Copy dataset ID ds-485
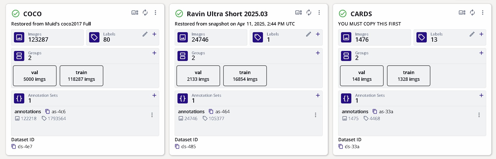 177,146
